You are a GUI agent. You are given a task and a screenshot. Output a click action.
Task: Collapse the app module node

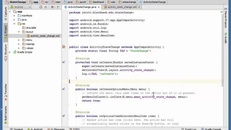click(x=10, y=12)
